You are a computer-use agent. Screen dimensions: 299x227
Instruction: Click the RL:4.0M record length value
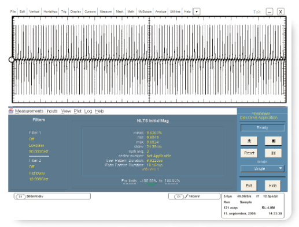click(x=268, y=207)
